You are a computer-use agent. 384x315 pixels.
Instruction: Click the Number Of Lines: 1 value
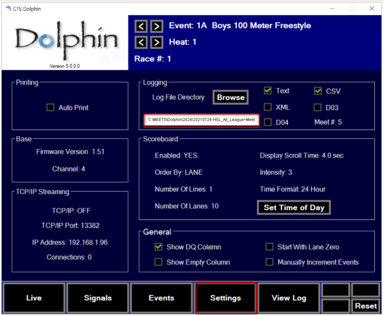click(x=184, y=189)
